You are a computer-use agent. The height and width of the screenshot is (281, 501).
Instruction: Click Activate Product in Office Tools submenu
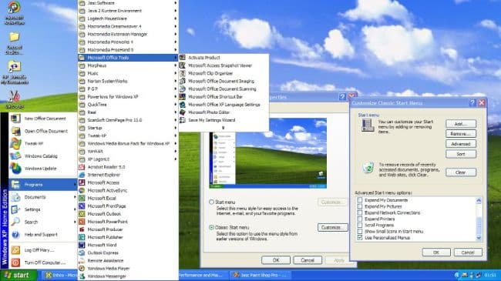[224, 58]
